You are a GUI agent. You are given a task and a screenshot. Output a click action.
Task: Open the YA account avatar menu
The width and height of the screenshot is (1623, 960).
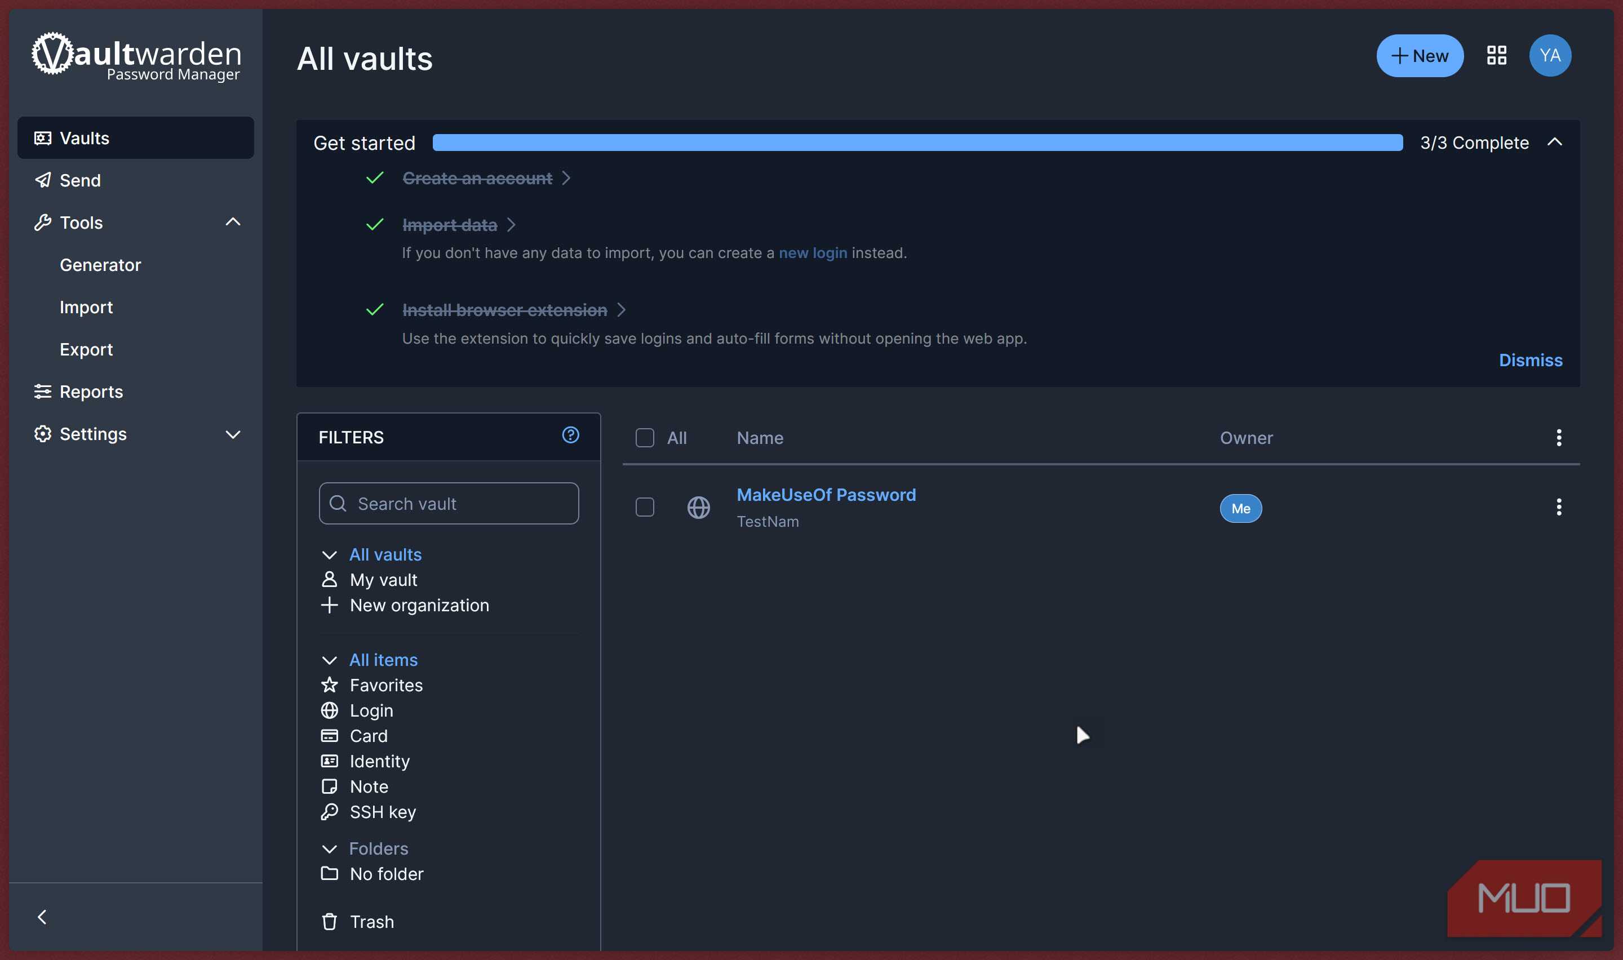tap(1549, 56)
